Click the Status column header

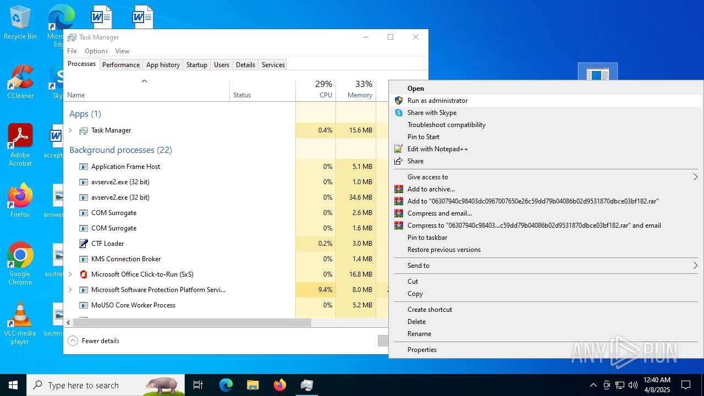click(x=262, y=90)
